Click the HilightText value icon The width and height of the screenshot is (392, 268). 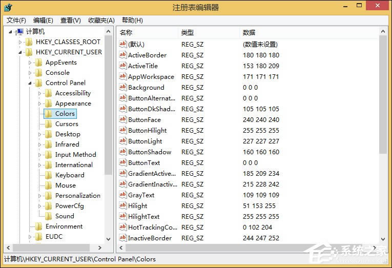123,216
